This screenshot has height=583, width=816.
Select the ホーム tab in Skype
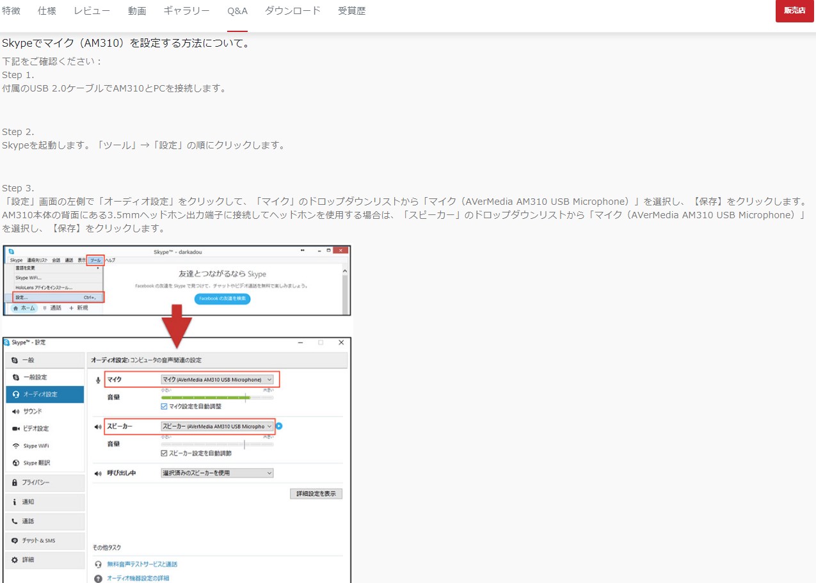(24, 308)
